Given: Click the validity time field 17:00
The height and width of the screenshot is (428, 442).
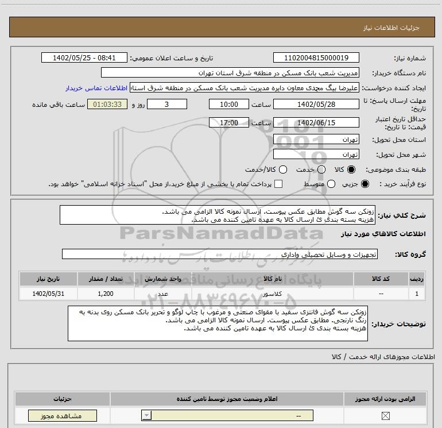Looking at the screenshot, I should (229, 122).
